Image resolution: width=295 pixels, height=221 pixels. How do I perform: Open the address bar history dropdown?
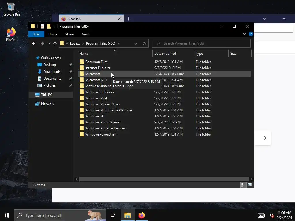pos(135,44)
